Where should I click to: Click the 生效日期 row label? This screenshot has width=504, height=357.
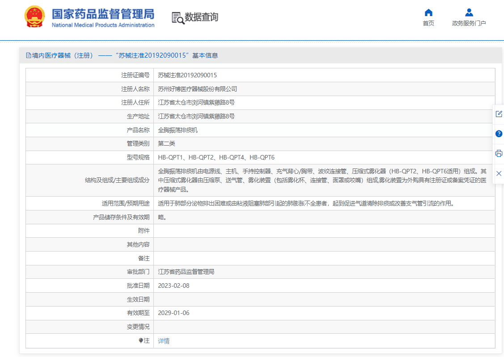138,299
